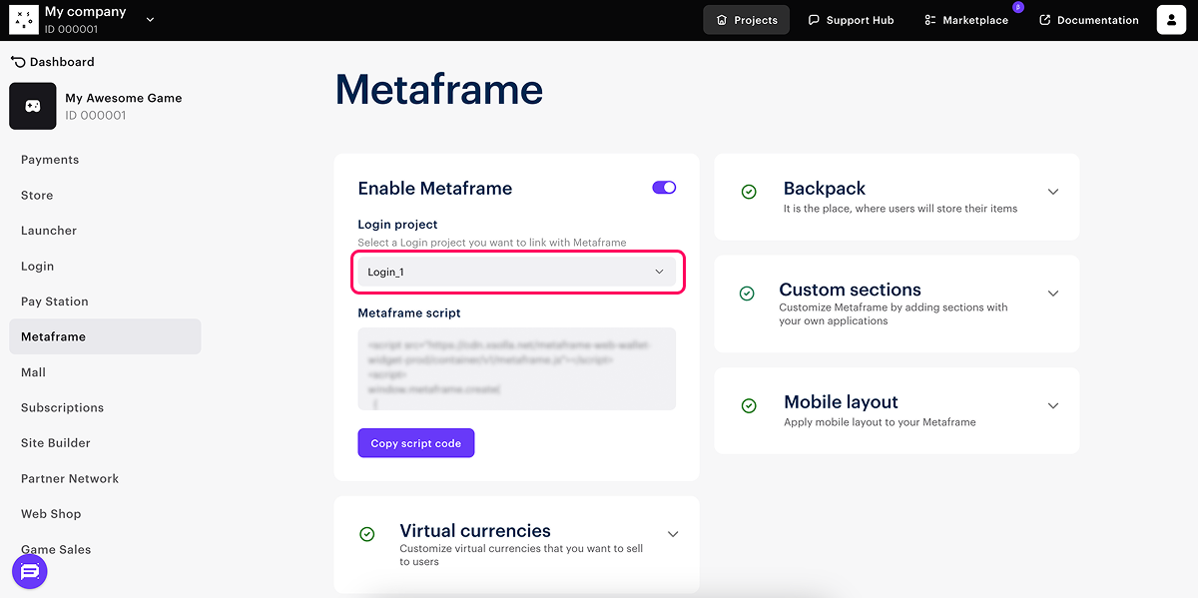Viewport: 1198px width, 598px height.
Task: Toggle the Enable Metaframe switch
Action: pyautogui.click(x=664, y=188)
